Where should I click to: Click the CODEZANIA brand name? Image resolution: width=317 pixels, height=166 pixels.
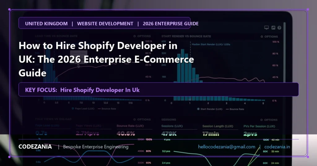point(35,147)
